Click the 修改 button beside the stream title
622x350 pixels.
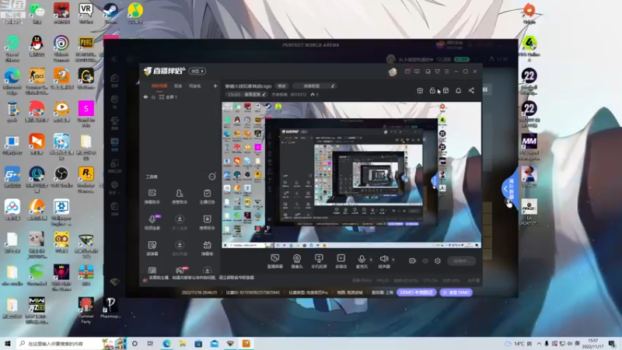(281, 86)
